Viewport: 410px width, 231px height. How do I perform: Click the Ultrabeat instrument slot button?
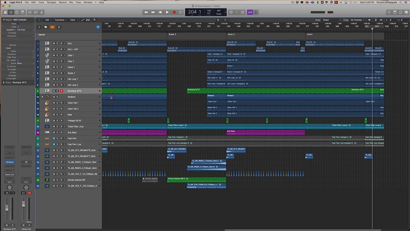9,162
